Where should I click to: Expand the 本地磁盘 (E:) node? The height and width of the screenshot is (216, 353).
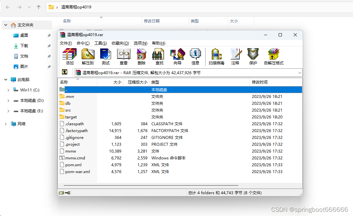[x=8, y=111]
